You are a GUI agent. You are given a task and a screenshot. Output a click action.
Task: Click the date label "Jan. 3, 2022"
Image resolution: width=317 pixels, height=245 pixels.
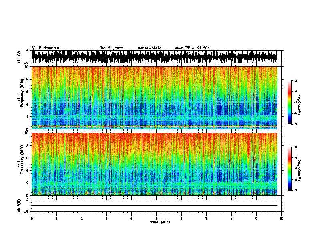coord(112,48)
